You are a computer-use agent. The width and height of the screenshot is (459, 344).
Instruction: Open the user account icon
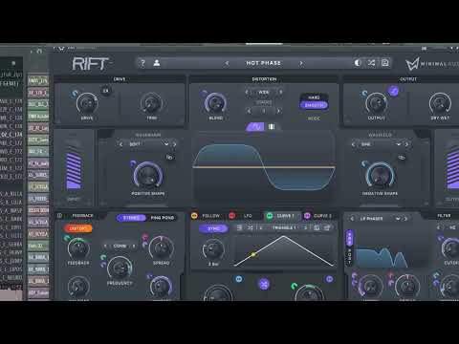tap(157, 63)
